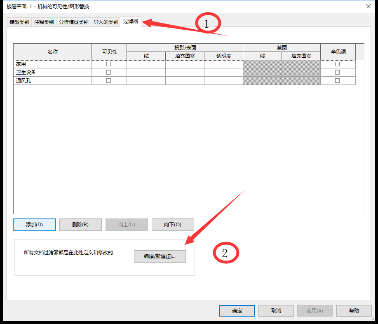Click projection 线 cell for 通风孔

146,80
